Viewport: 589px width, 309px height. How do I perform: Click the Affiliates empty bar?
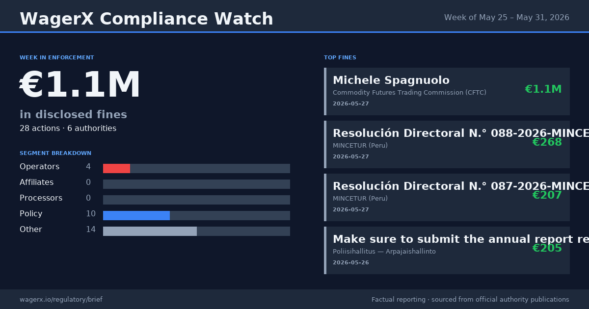196,184
